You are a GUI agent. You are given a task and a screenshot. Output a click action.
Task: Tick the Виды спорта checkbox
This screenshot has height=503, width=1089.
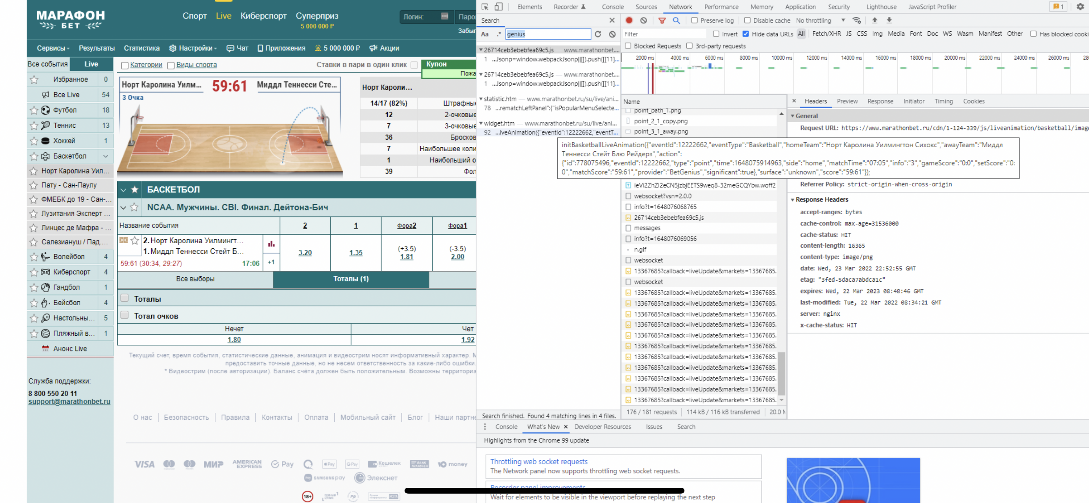(x=171, y=65)
